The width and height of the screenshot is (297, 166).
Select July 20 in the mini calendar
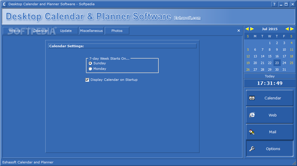click(x=255, y=63)
